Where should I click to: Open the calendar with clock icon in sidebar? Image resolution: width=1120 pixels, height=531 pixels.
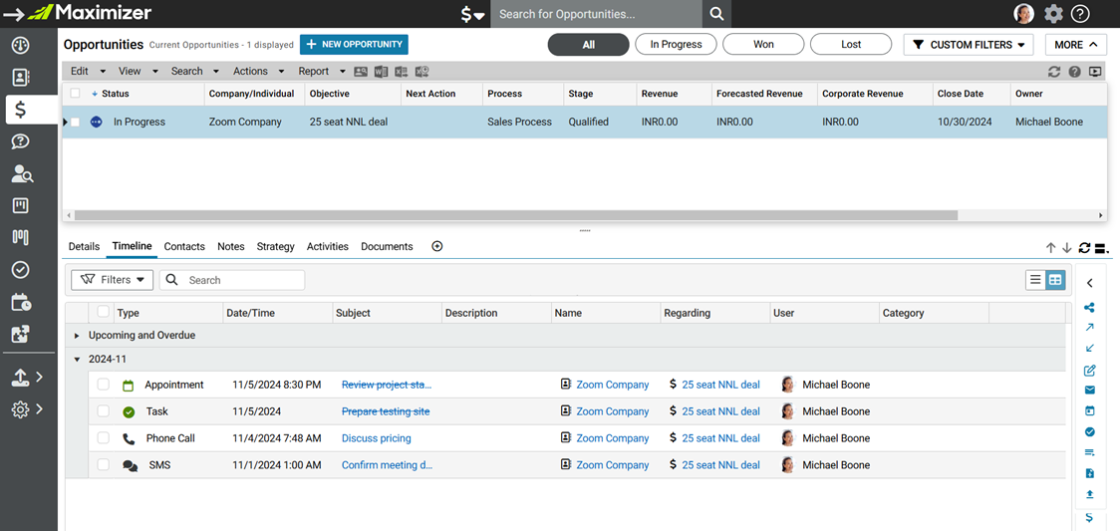click(21, 302)
